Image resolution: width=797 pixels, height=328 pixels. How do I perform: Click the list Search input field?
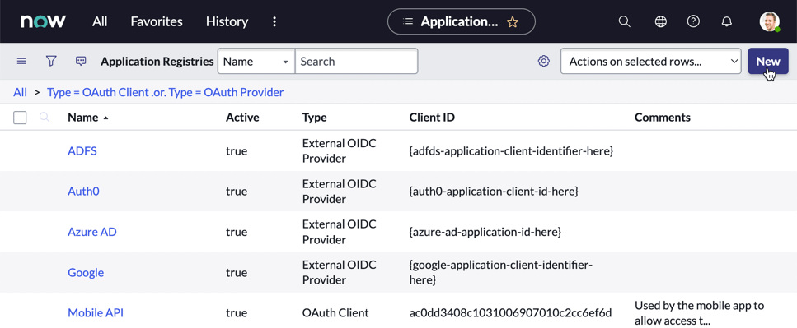tap(356, 62)
